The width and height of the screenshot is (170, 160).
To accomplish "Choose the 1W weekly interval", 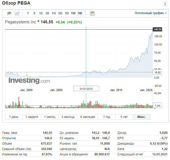I will tap(73, 13).
